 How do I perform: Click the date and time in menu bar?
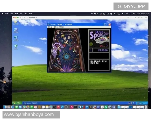(x=143, y=14)
